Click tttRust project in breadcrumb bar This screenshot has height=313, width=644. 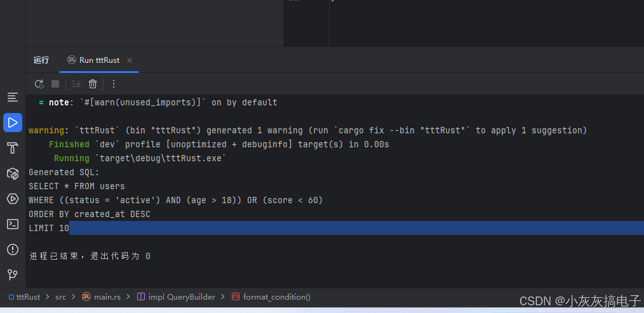pyautogui.click(x=25, y=296)
